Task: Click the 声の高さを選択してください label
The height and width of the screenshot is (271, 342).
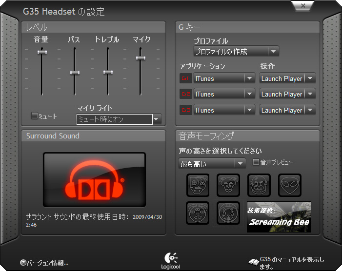Action: click(221, 151)
